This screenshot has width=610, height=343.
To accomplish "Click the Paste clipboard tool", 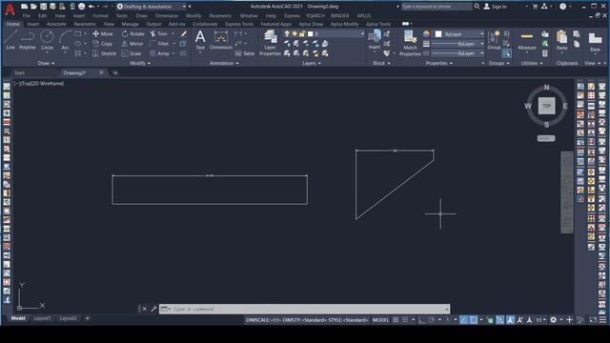I will coord(561,40).
